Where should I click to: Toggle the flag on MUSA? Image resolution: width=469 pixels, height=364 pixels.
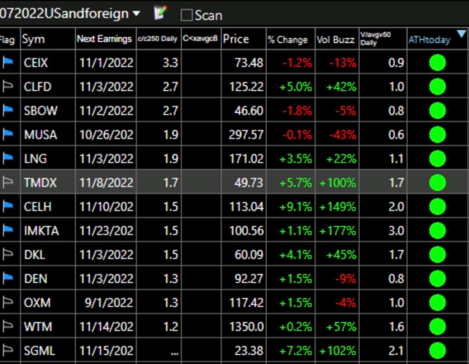(8, 134)
